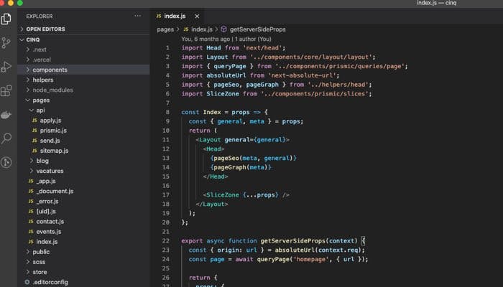Open the Docker view
Screen dimensions: 503x287
coord(6,115)
